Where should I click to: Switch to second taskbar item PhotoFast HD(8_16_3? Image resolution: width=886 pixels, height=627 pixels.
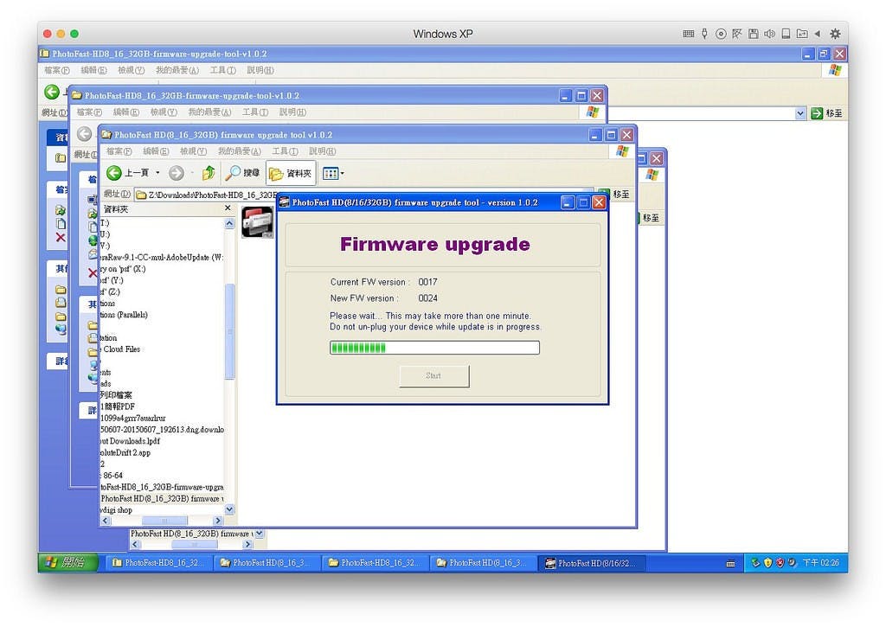[x=266, y=563]
